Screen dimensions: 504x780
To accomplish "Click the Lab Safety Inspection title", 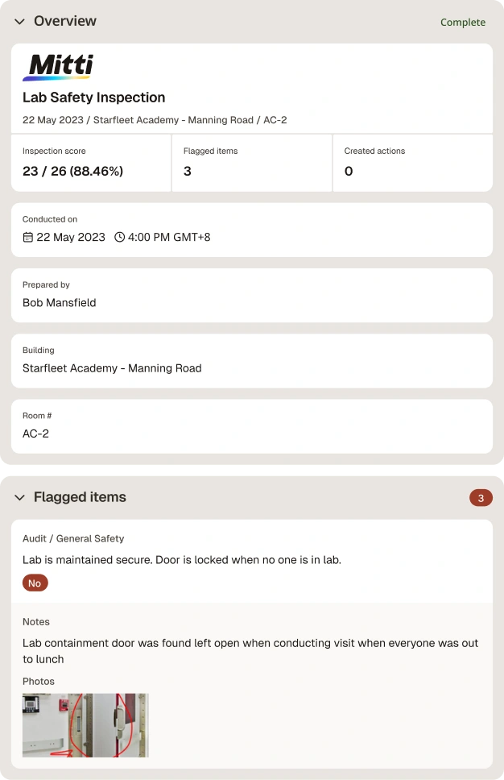I will 94,97.
